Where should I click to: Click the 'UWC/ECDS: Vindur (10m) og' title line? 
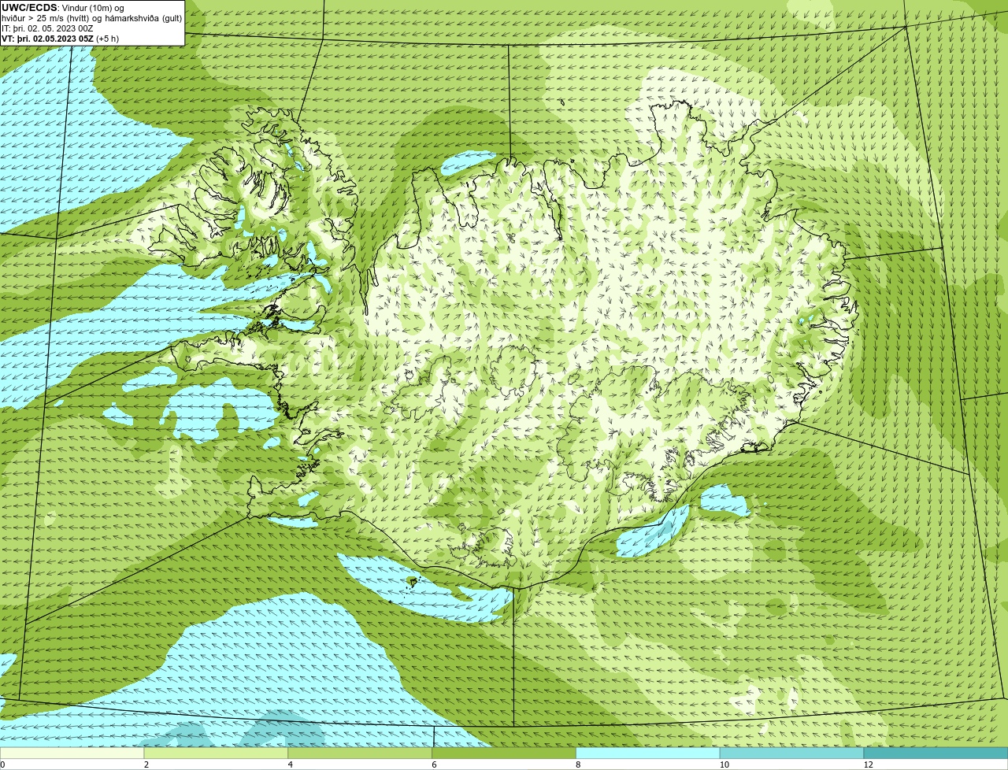(63, 8)
